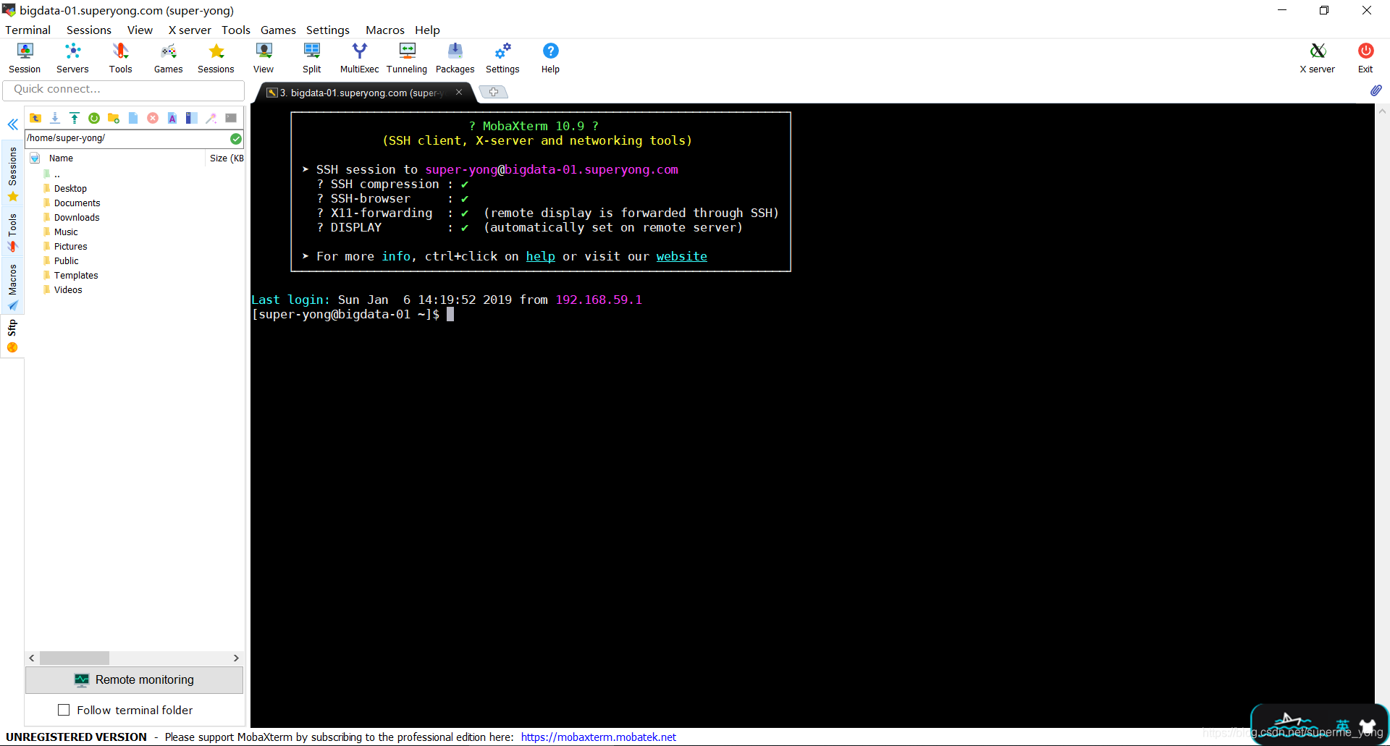Click the file list horizontal scrollbar thumb
This screenshot has height=746, width=1390.
coord(75,658)
